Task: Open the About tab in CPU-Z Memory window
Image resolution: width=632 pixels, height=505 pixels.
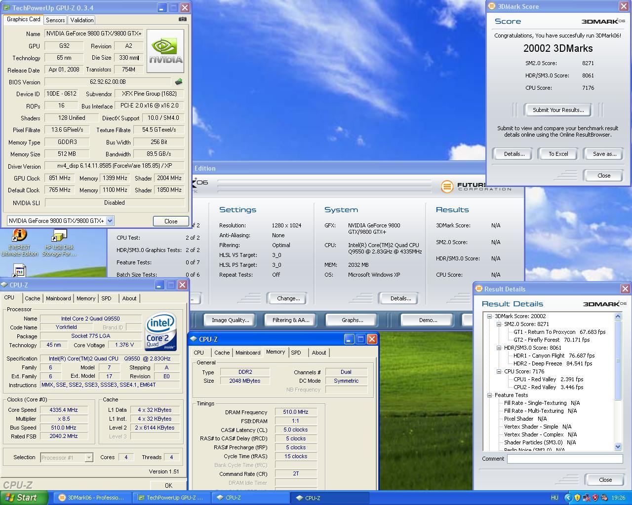Action: (318, 353)
